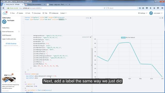Open the View menu
The height and width of the screenshot is (93, 165).
click(9, 2)
